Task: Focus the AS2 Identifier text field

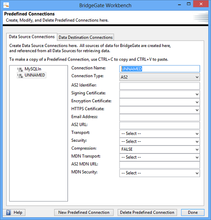Action: pyautogui.click(x=160, y=86)
